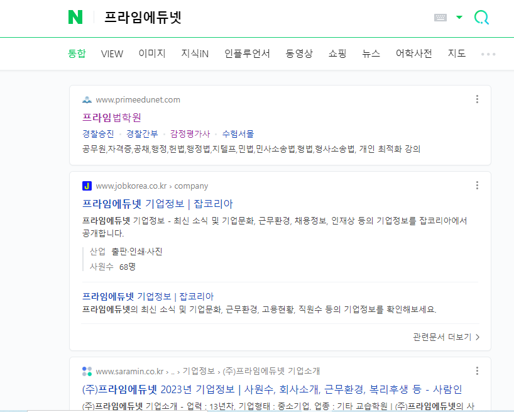Click the JobKorea J favicon
This screenshot has height=412, width=514.
pyautogui.click(x=87, y=186)
